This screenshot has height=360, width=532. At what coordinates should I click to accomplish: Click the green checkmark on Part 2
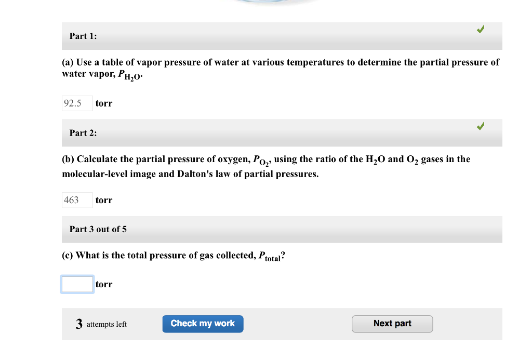(480, 126)
